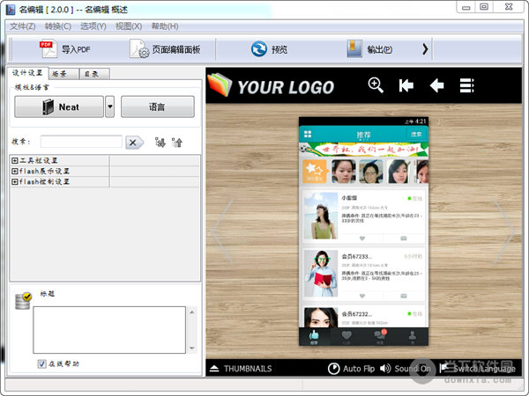Click the 搜索 text input field
Image resolution: width=529 pixels, height=396 pixels.
(x=81, y=142)
